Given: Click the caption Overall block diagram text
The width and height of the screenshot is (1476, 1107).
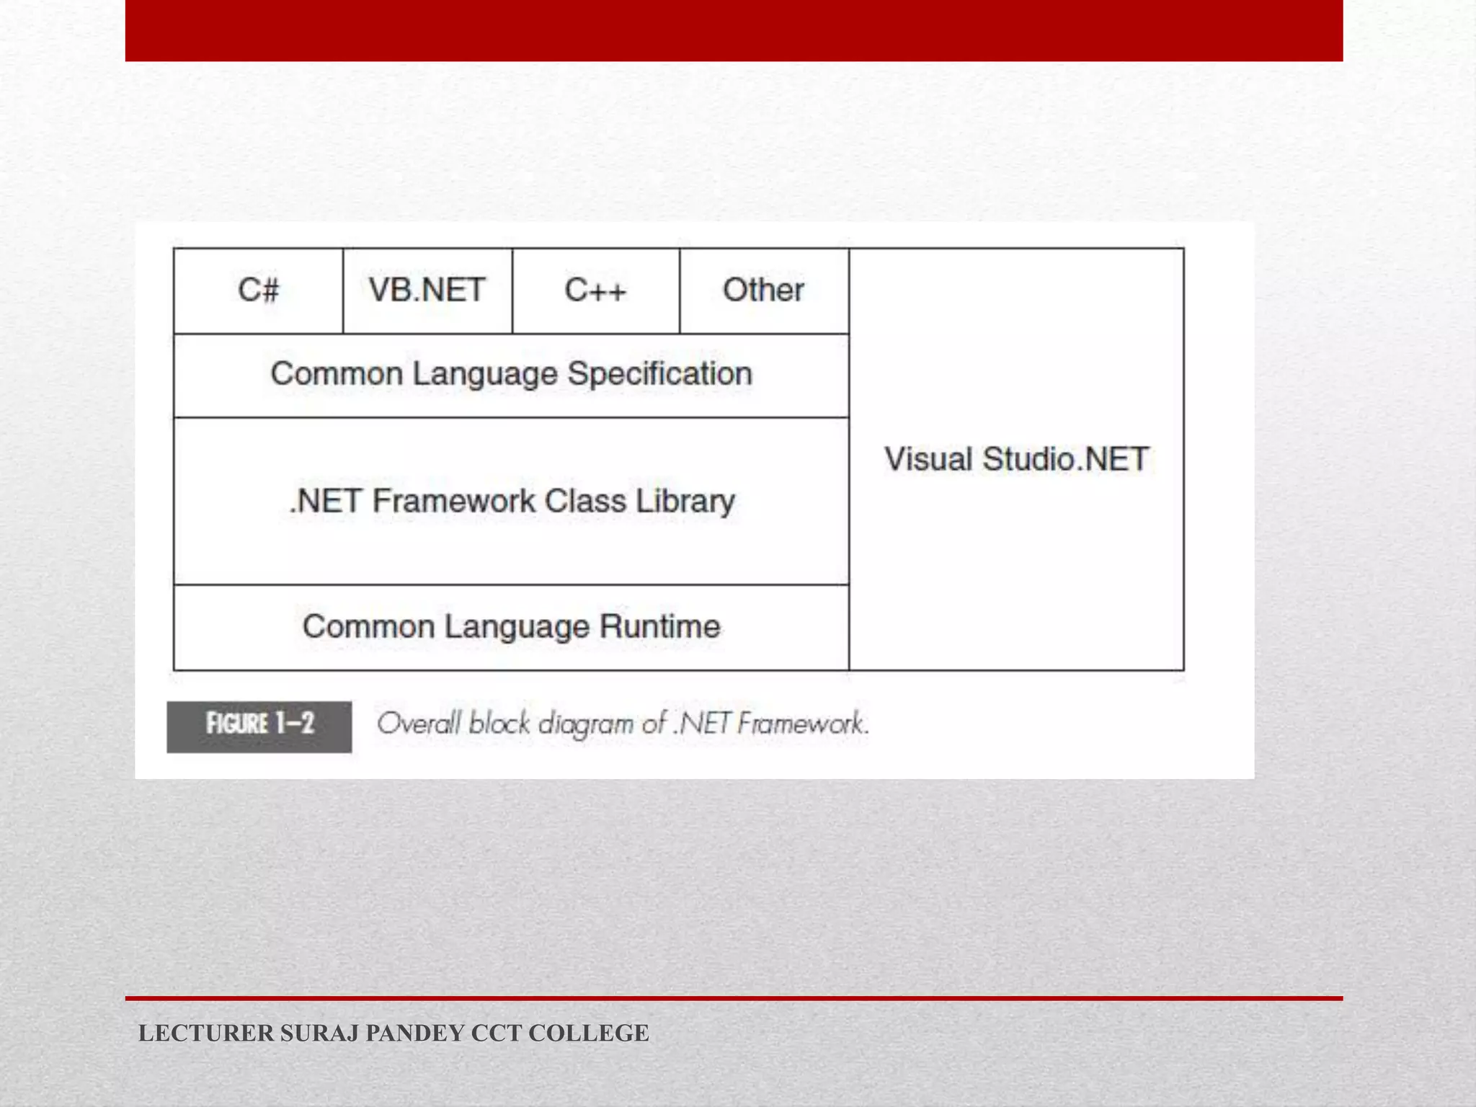Looking at the screenshot, I should (x=623, y=724).
